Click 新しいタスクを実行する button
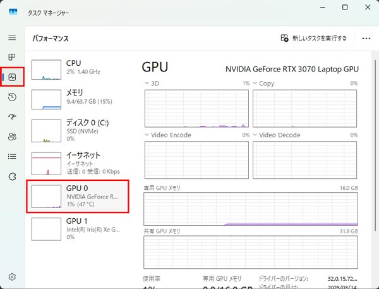379x289 pixels. [x=314, y=39]
